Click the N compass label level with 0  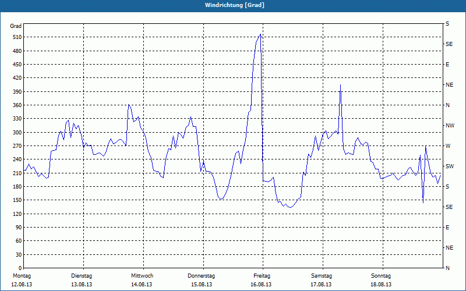[x=447, y=268]
